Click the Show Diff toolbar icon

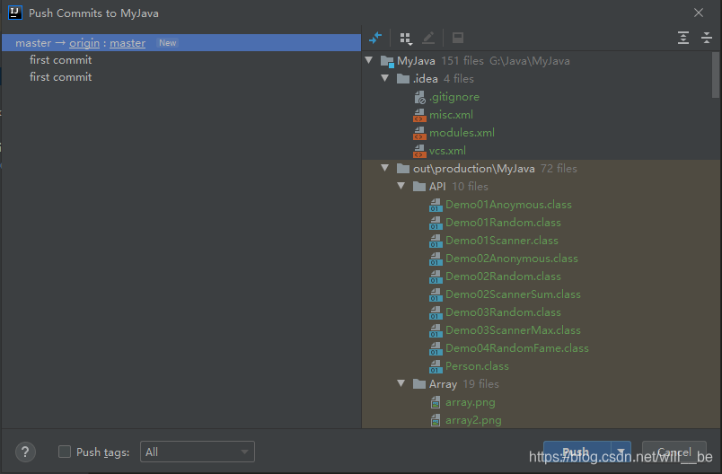point(375,39)
